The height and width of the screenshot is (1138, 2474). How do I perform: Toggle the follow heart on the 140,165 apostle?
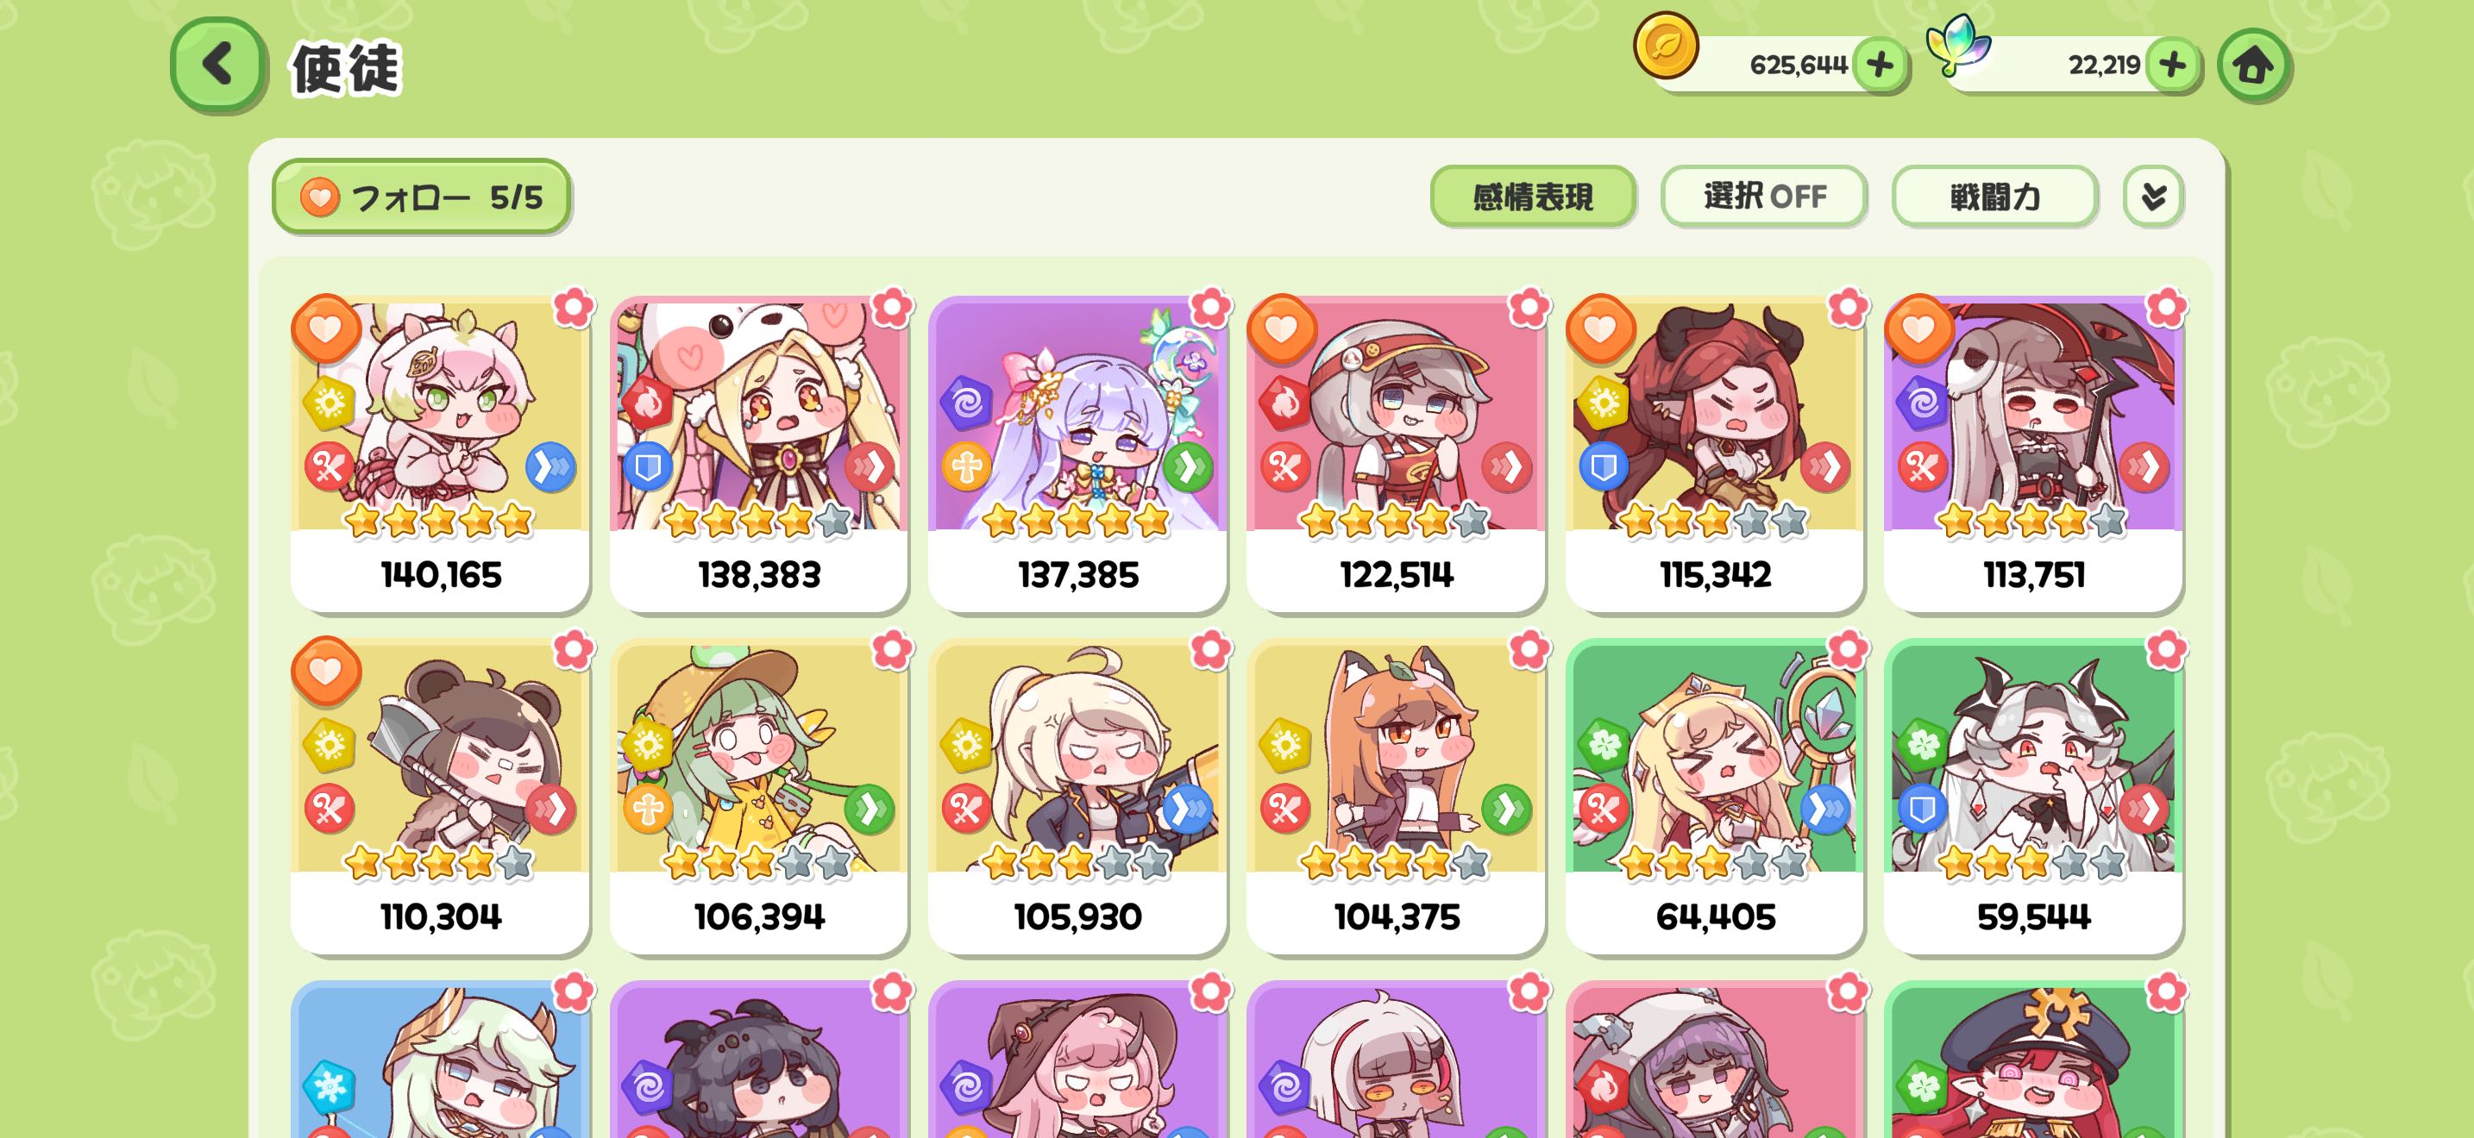(x=325, y=329)
